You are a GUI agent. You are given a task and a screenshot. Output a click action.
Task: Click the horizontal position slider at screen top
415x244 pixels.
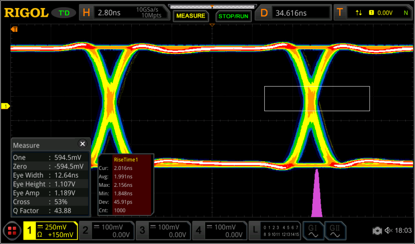coord(212,6)
